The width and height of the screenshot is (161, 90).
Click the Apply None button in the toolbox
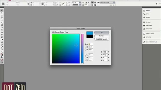(x=2, y=60)
